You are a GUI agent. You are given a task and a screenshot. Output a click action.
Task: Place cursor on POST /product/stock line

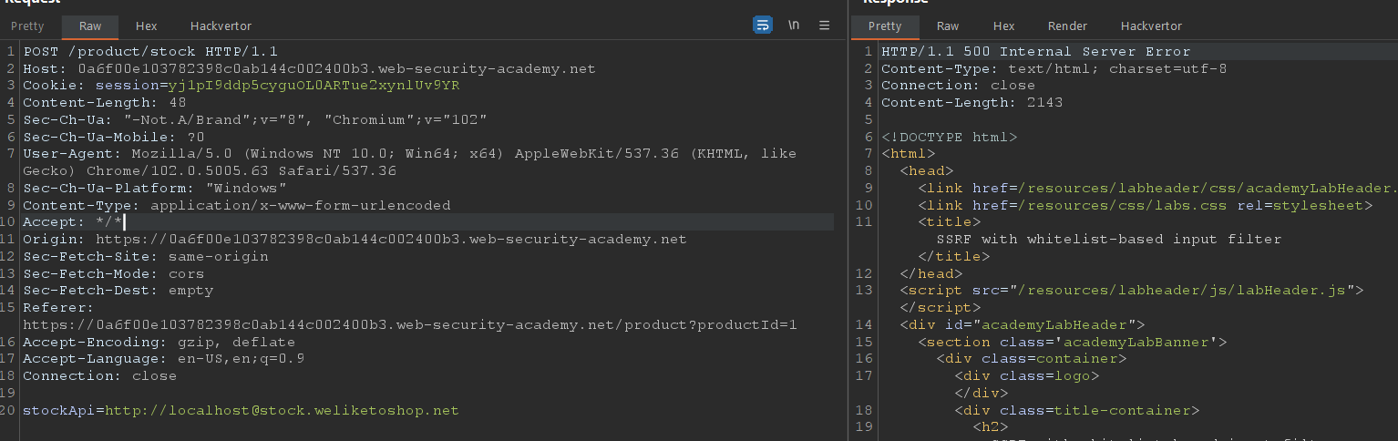point(150,52)
